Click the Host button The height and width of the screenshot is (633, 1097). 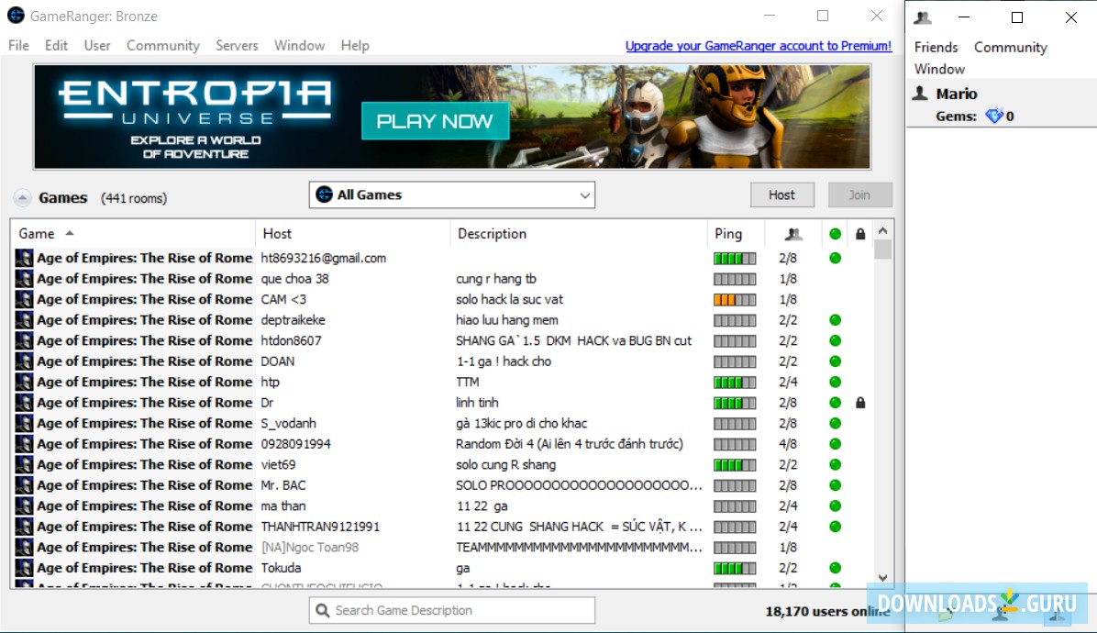pos(781,195)
